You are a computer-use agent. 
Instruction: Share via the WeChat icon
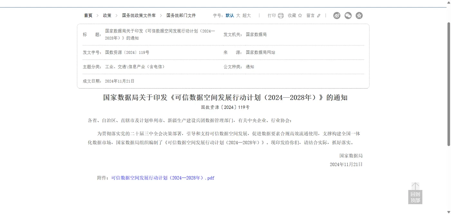tap(348, 15)
